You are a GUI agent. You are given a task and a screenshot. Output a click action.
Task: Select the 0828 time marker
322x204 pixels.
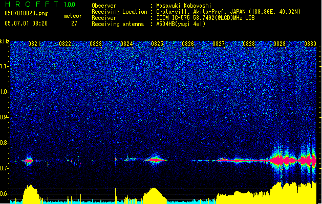coord(249,44)
